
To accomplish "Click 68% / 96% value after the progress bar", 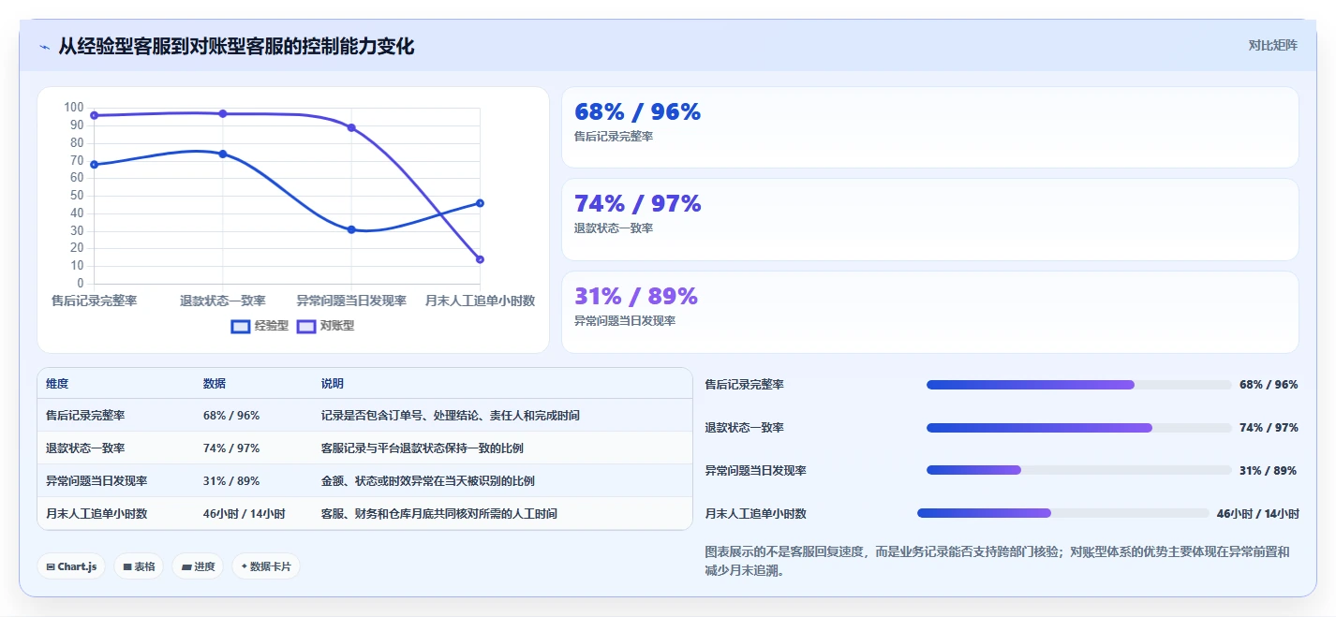I will 1269,385.
